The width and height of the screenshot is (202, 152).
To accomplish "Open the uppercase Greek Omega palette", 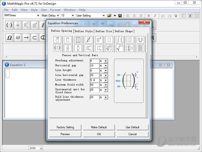I will 9,38.
